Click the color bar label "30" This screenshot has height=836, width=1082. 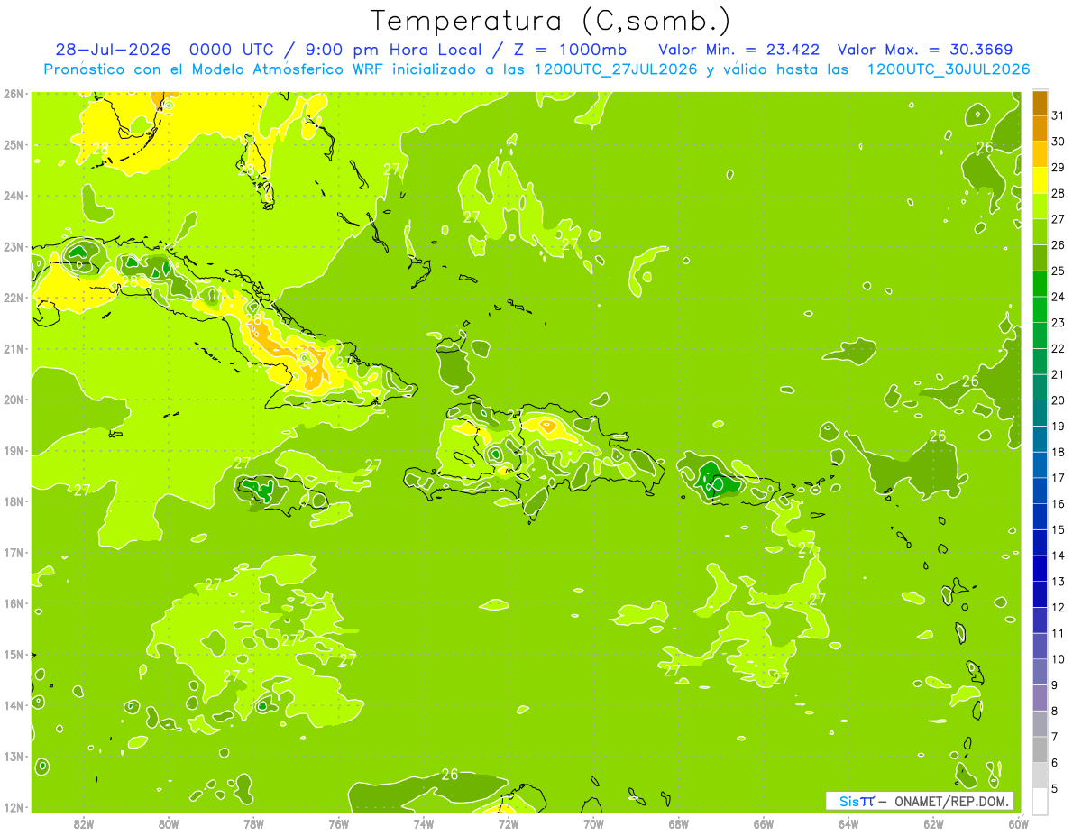(1058, 142)
